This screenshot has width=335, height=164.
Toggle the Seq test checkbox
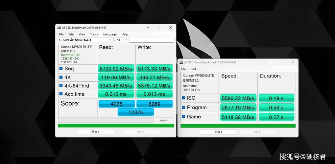[61, 69]
